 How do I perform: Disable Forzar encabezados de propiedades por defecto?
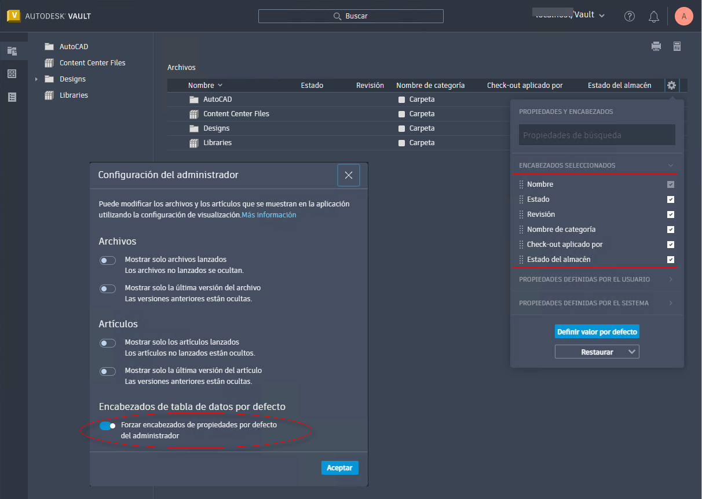[108, 426]
